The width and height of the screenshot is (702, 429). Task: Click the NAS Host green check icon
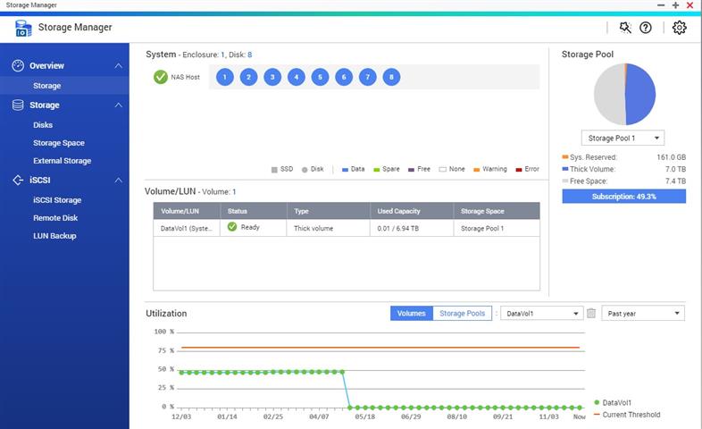160,77
